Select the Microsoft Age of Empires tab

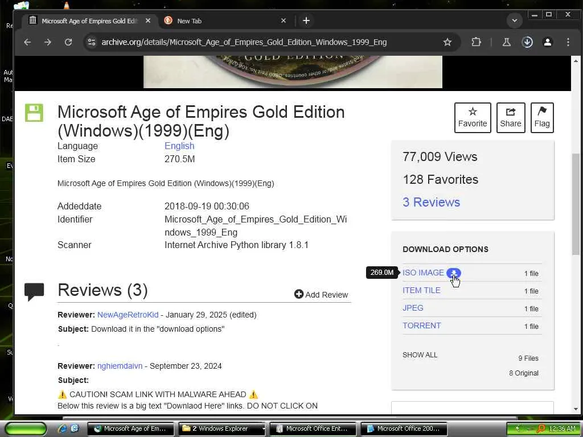[x=89, y=21]
